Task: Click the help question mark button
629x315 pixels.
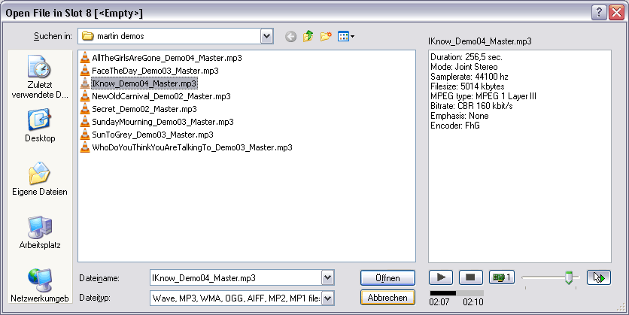Action: coord(600,12)
